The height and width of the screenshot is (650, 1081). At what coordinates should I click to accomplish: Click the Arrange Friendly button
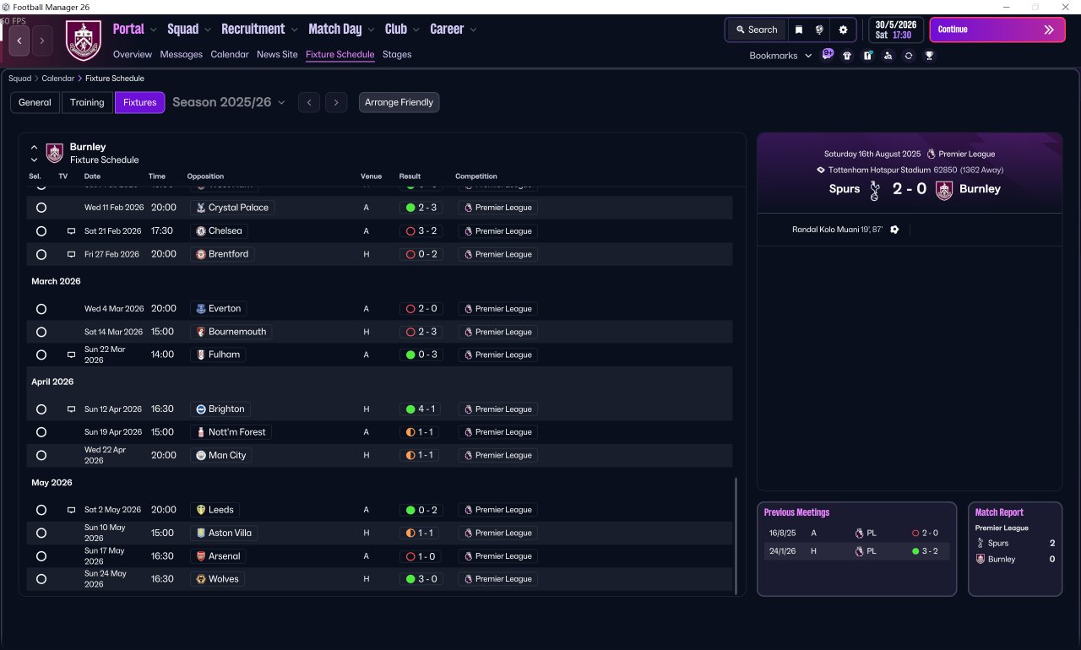(399, 102)
